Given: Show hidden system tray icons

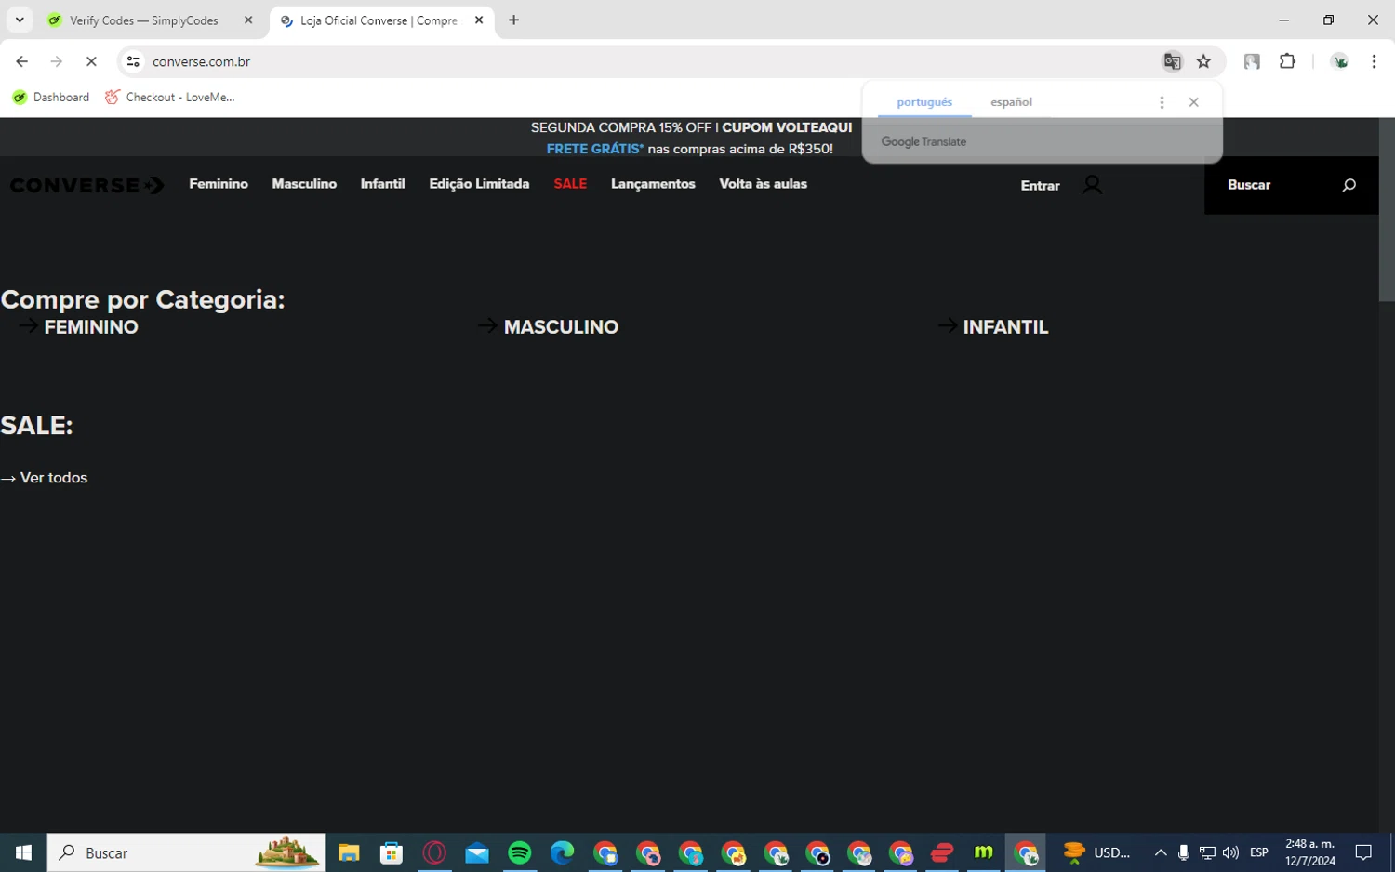Looking at the screenshot, I should tap(1161, 852).
